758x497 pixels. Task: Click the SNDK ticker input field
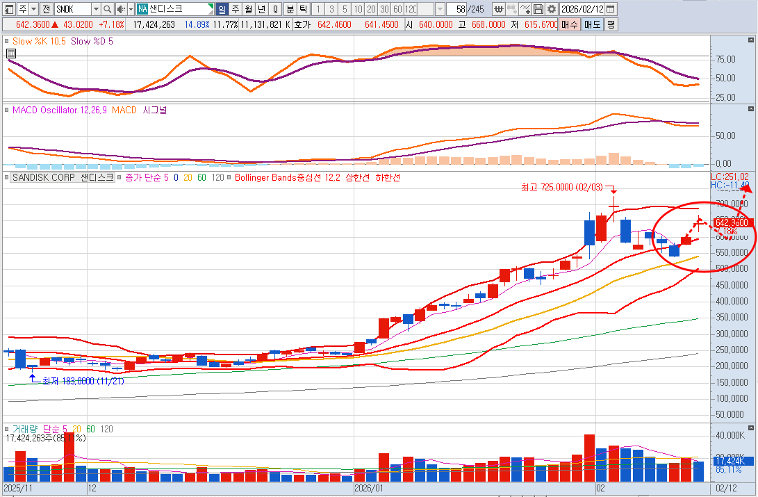tap(72, 9)
